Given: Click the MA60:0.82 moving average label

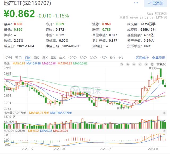Looking at the screenshot, I should [x=80, y=63].
